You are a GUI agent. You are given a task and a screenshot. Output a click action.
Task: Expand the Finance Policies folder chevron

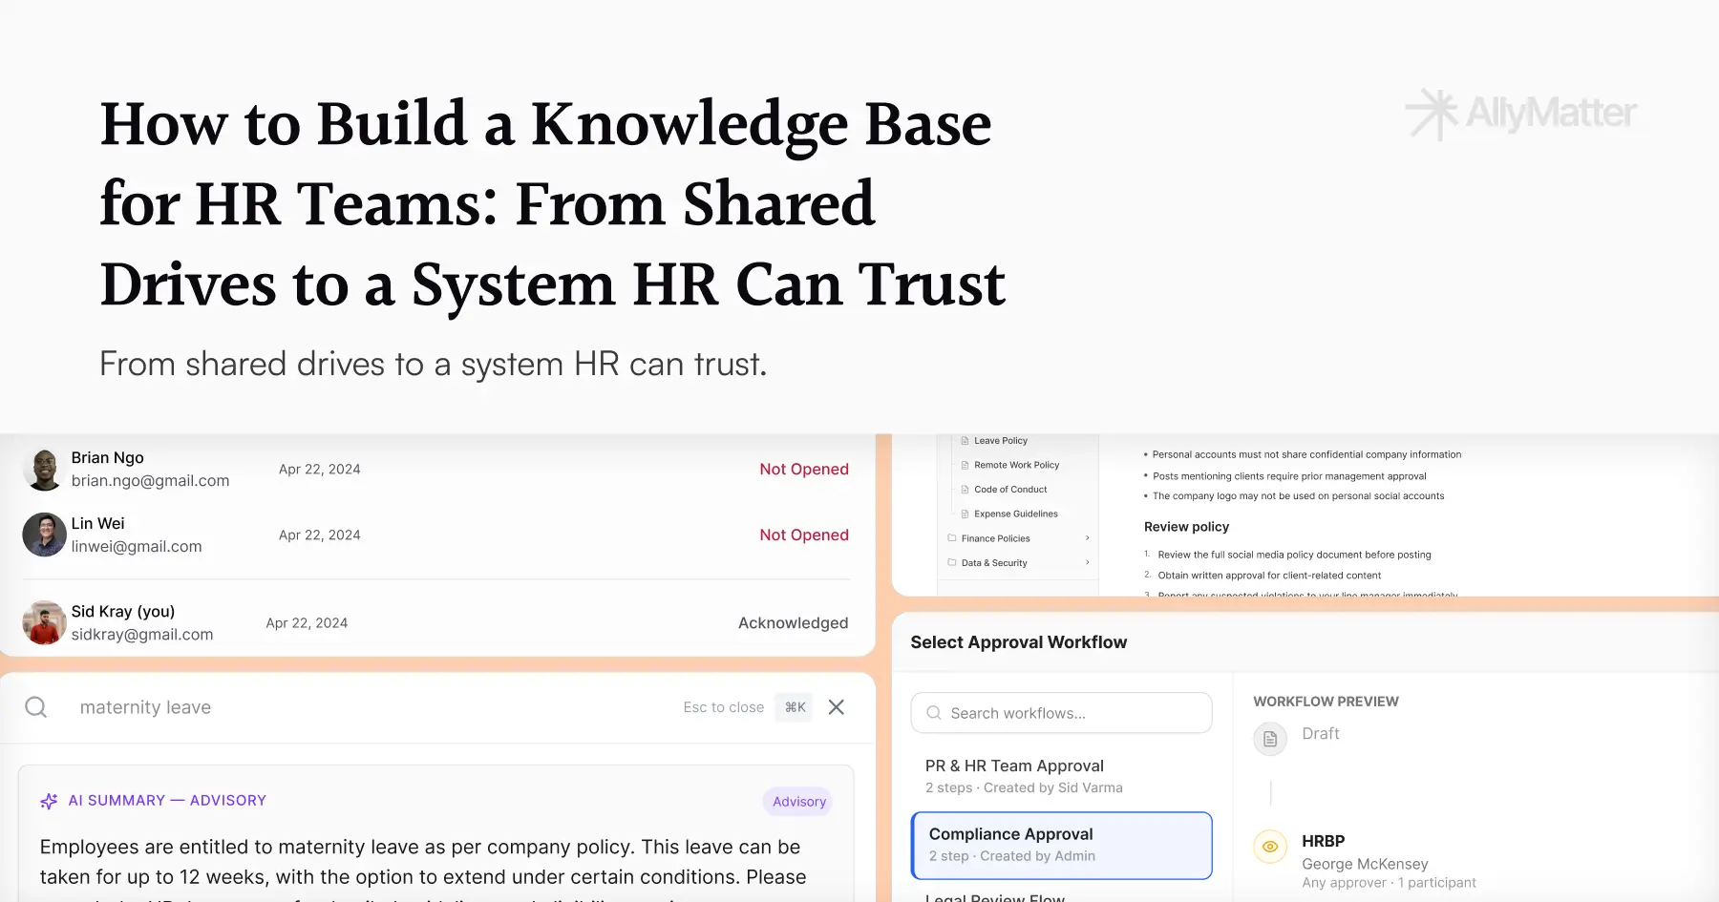[1087, 538]
